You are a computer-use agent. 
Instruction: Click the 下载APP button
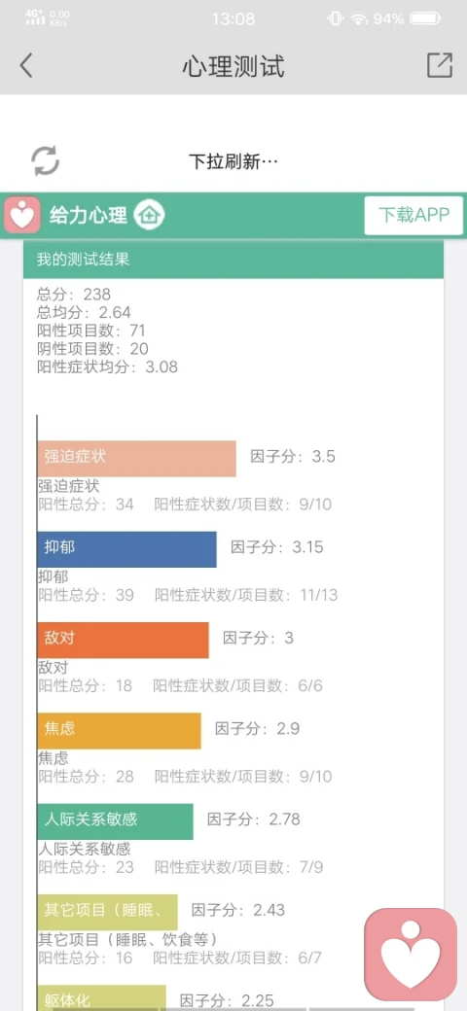pyautogui.click(x=413, y=216)
